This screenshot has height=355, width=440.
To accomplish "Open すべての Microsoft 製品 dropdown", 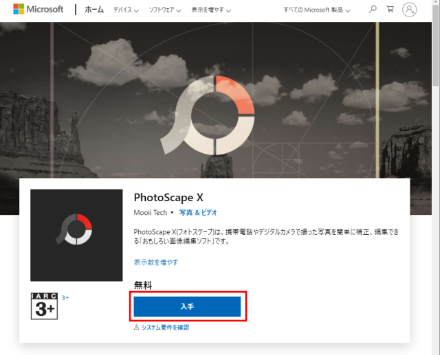I will click(x=317, y=10).
